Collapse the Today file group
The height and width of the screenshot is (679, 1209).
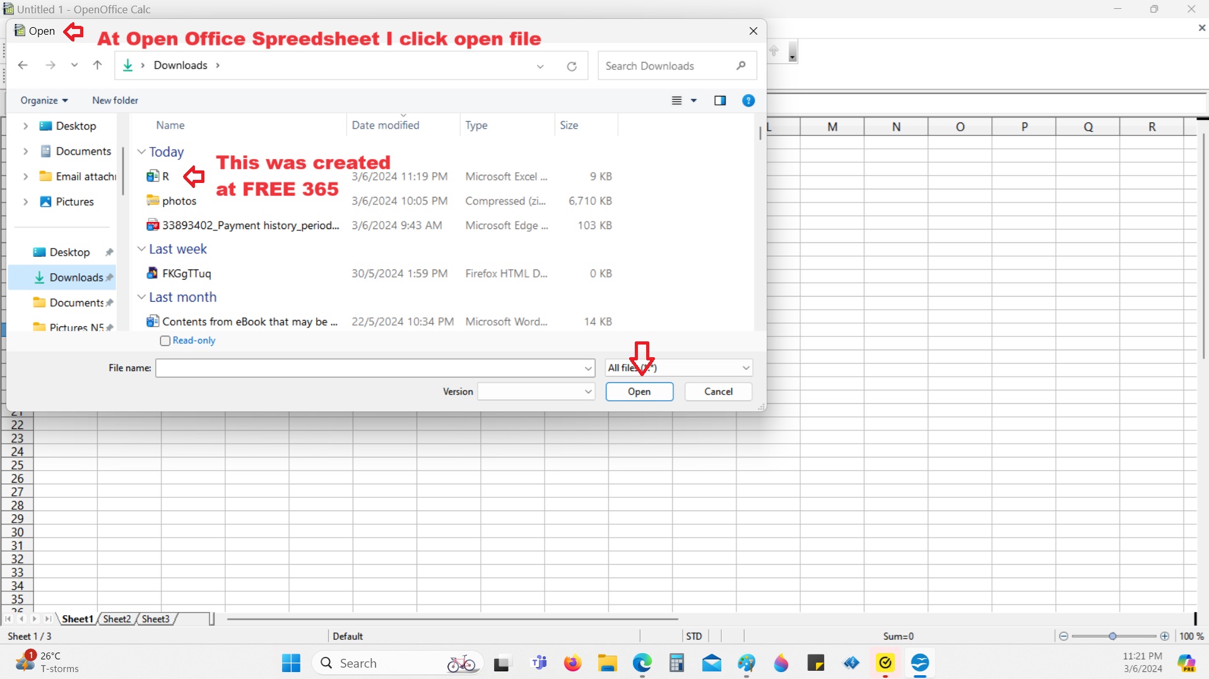(x=142, y=152)
